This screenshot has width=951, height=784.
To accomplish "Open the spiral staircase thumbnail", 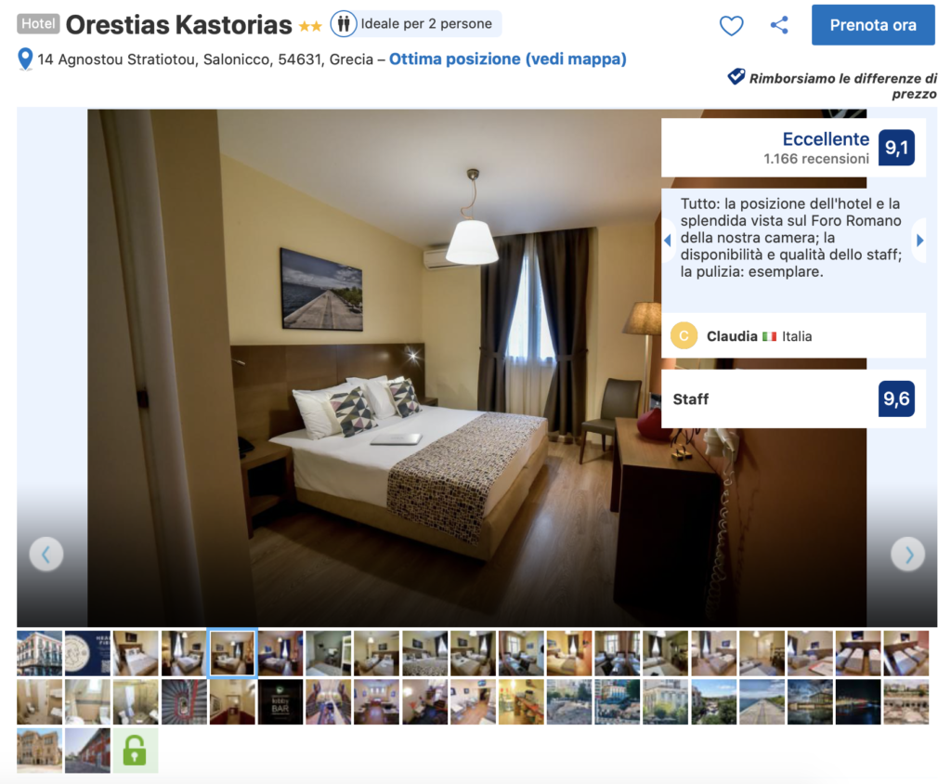I will [x=184, y=702].
